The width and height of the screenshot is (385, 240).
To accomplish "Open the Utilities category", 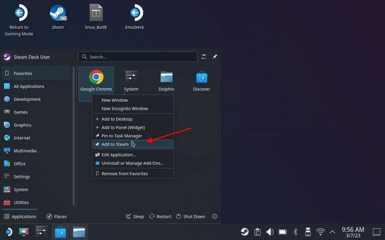I will coord(35,202).
